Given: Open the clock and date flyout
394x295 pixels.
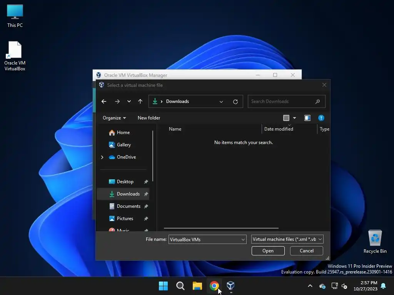Looking at the screenshot, I should [366, 286].
